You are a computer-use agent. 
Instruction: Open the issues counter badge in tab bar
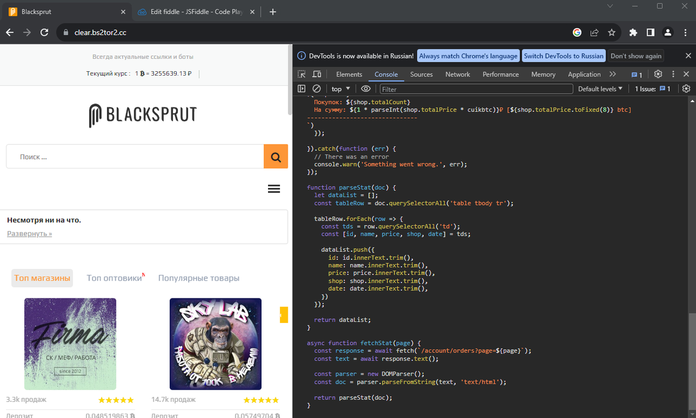[637, 74]
